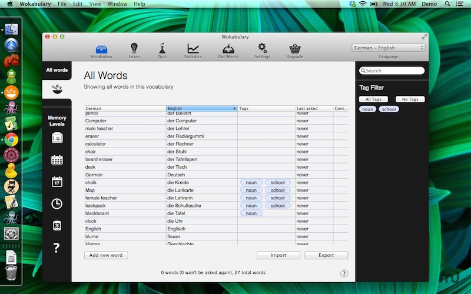Open first memory level box icon

click(57, 138)
